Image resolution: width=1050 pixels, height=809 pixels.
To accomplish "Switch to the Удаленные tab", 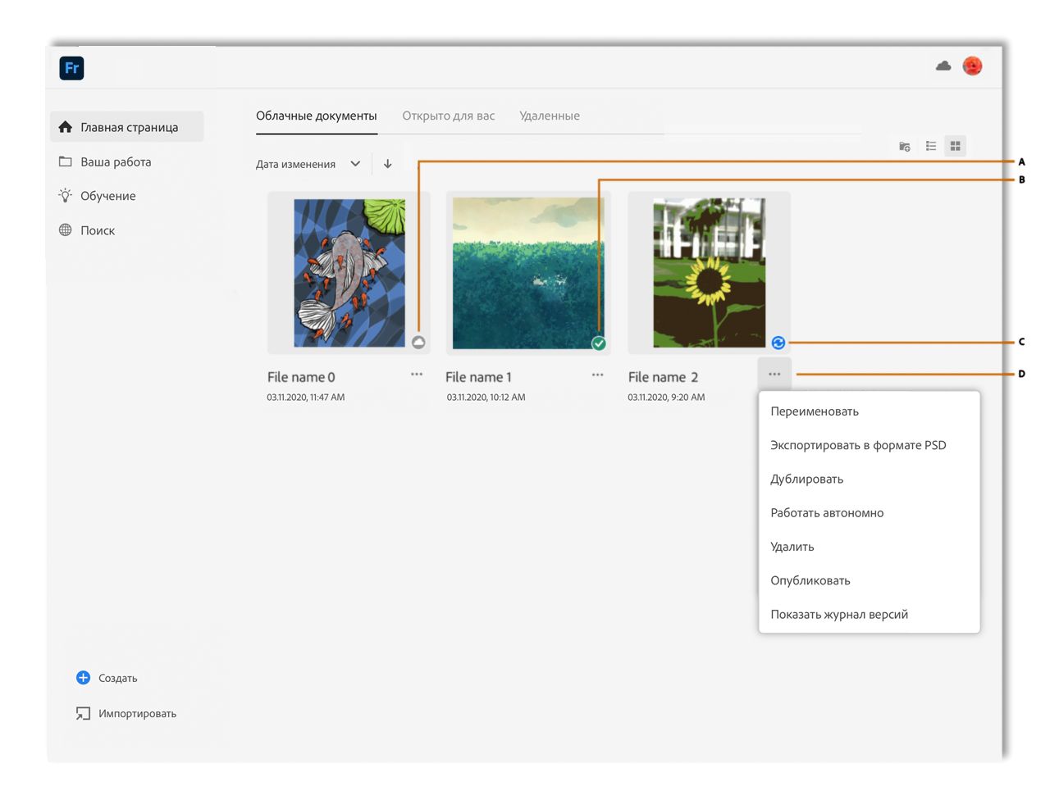I will (550, 116).
